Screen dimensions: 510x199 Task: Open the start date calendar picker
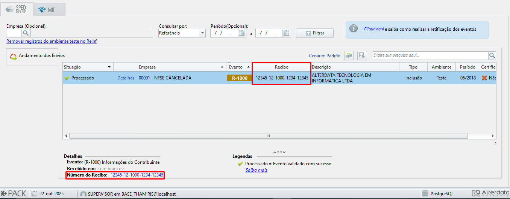242,33
